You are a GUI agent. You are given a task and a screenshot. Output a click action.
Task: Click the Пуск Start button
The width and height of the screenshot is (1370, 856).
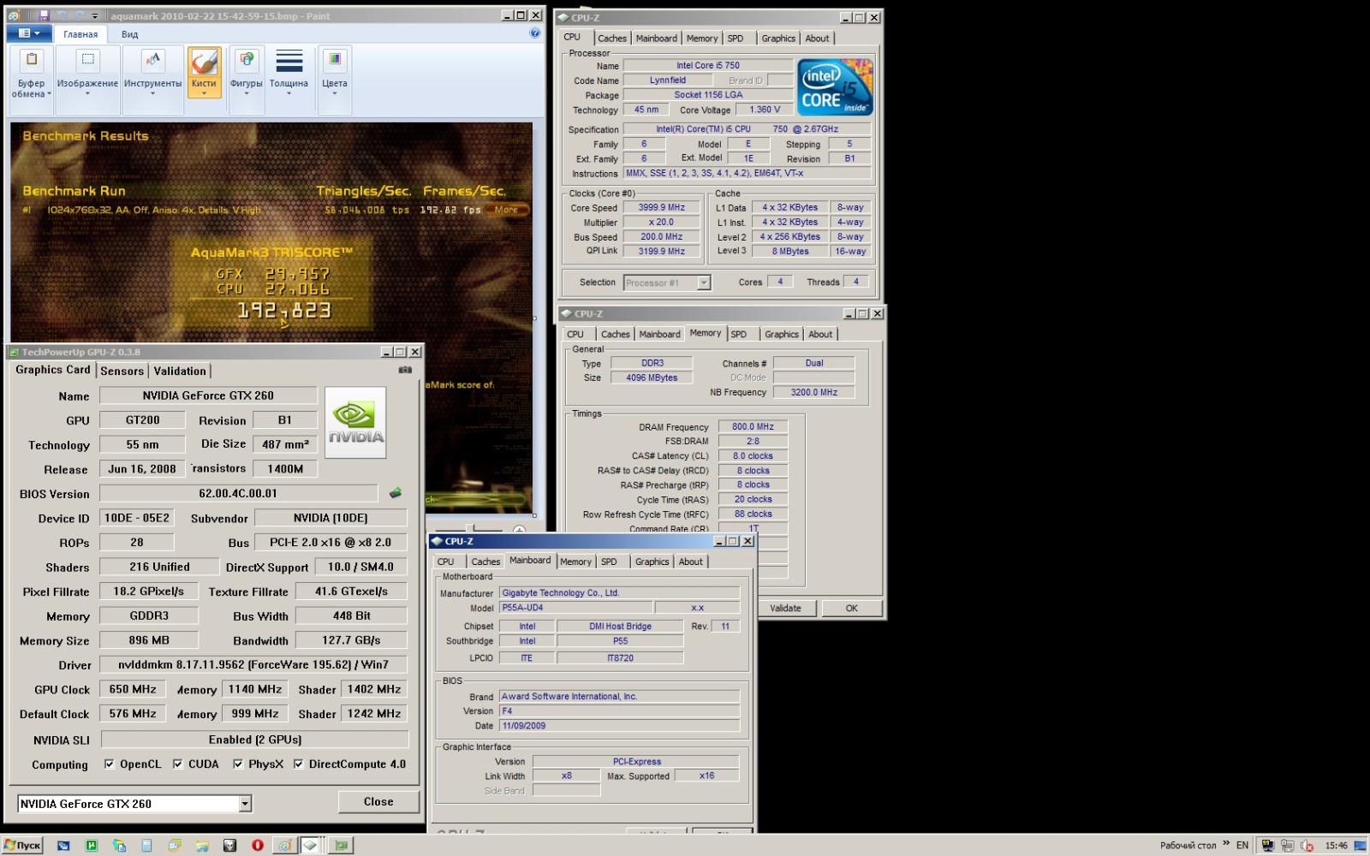22,845
